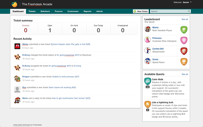Click Sonic's avatar in the Leaderboard
The image size is (203, 127).
tap(147, 61)
